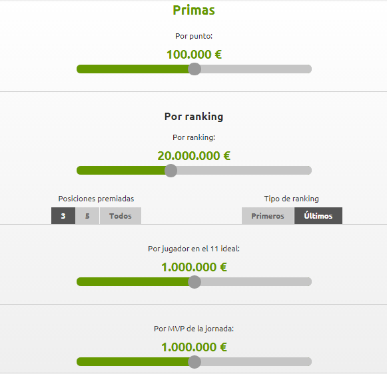
Task: Click the gray unfilled track of Por ranking slider
Action: click(x=244, y=171)
